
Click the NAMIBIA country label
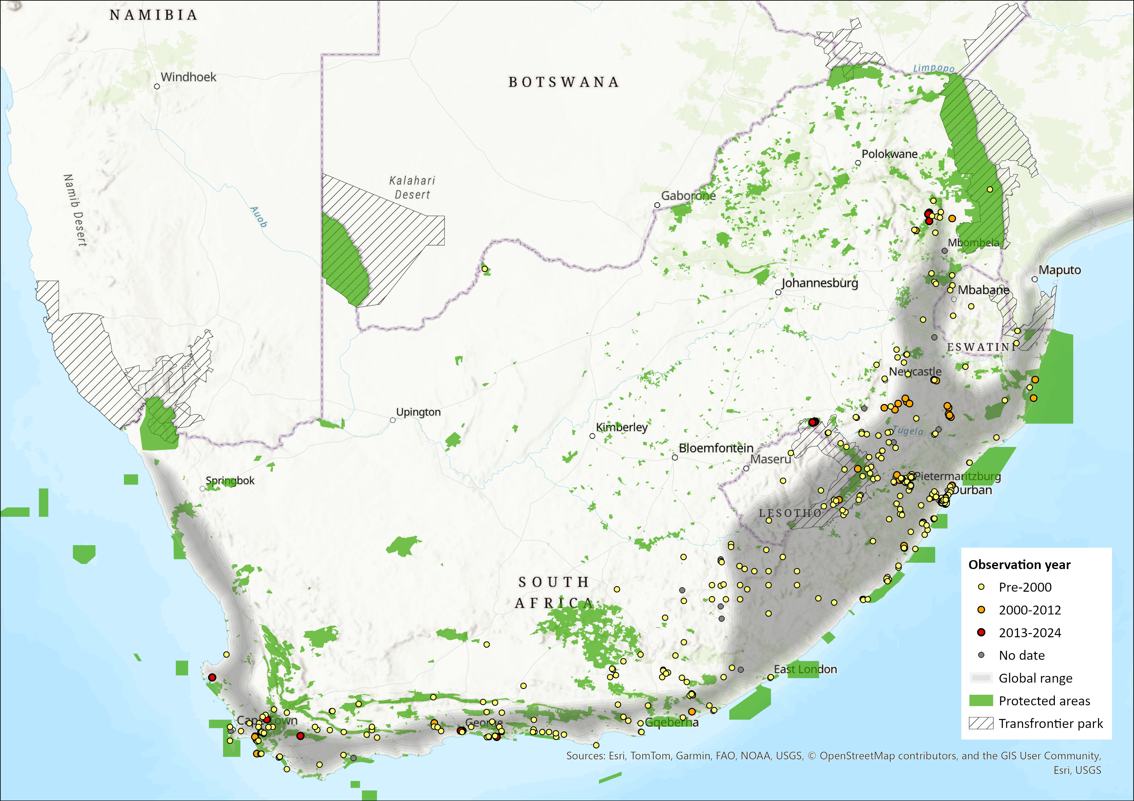154,15
